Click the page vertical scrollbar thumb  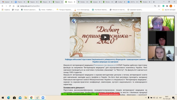pyautogui.click(x=176, y=51)
